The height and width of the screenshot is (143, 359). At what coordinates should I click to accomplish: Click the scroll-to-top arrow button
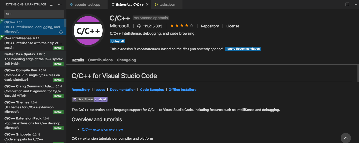pos(346,138)
